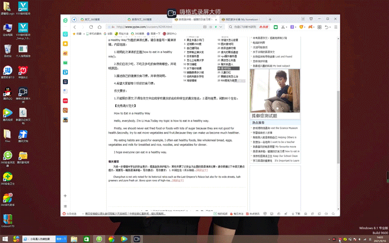
Task: Open the visit the Science Museum link
Action: tap(276, 128)
